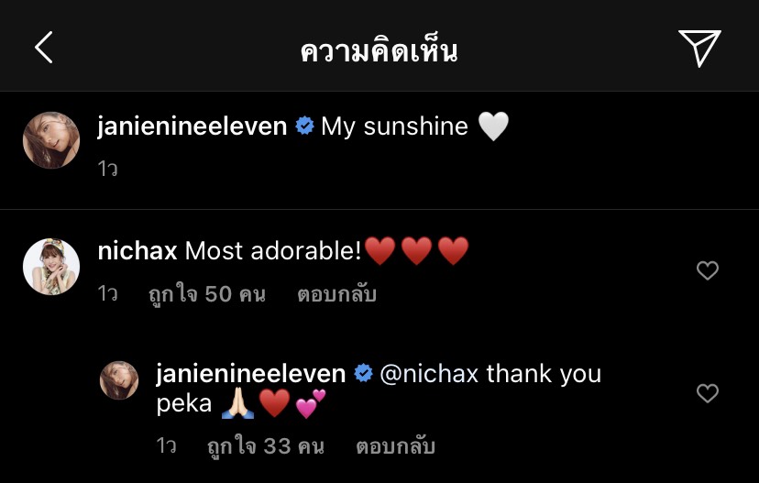Open nichax's profile picture
The height and width of the screenshot is (483, 759).
[51, 267]
